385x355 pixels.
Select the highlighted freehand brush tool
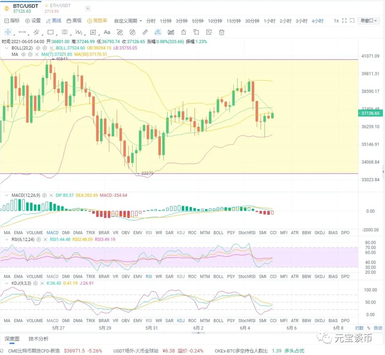pos(157,32)
